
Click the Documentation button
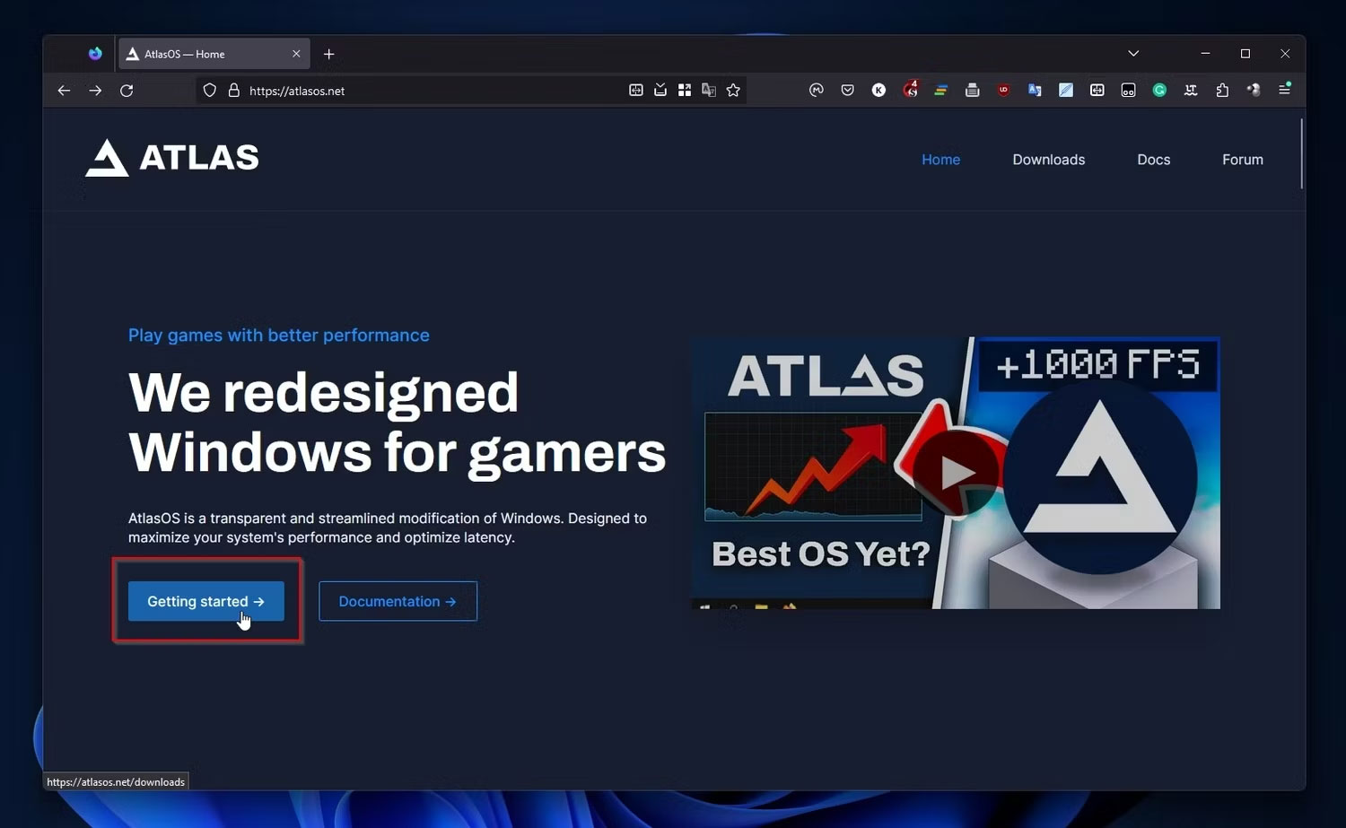(398, 601)
